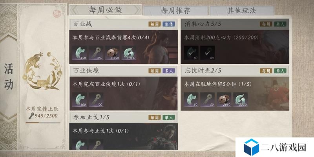Click the jade reward in 百业侠境
This screenshot has height=157, width=314.
pos(80,99)
